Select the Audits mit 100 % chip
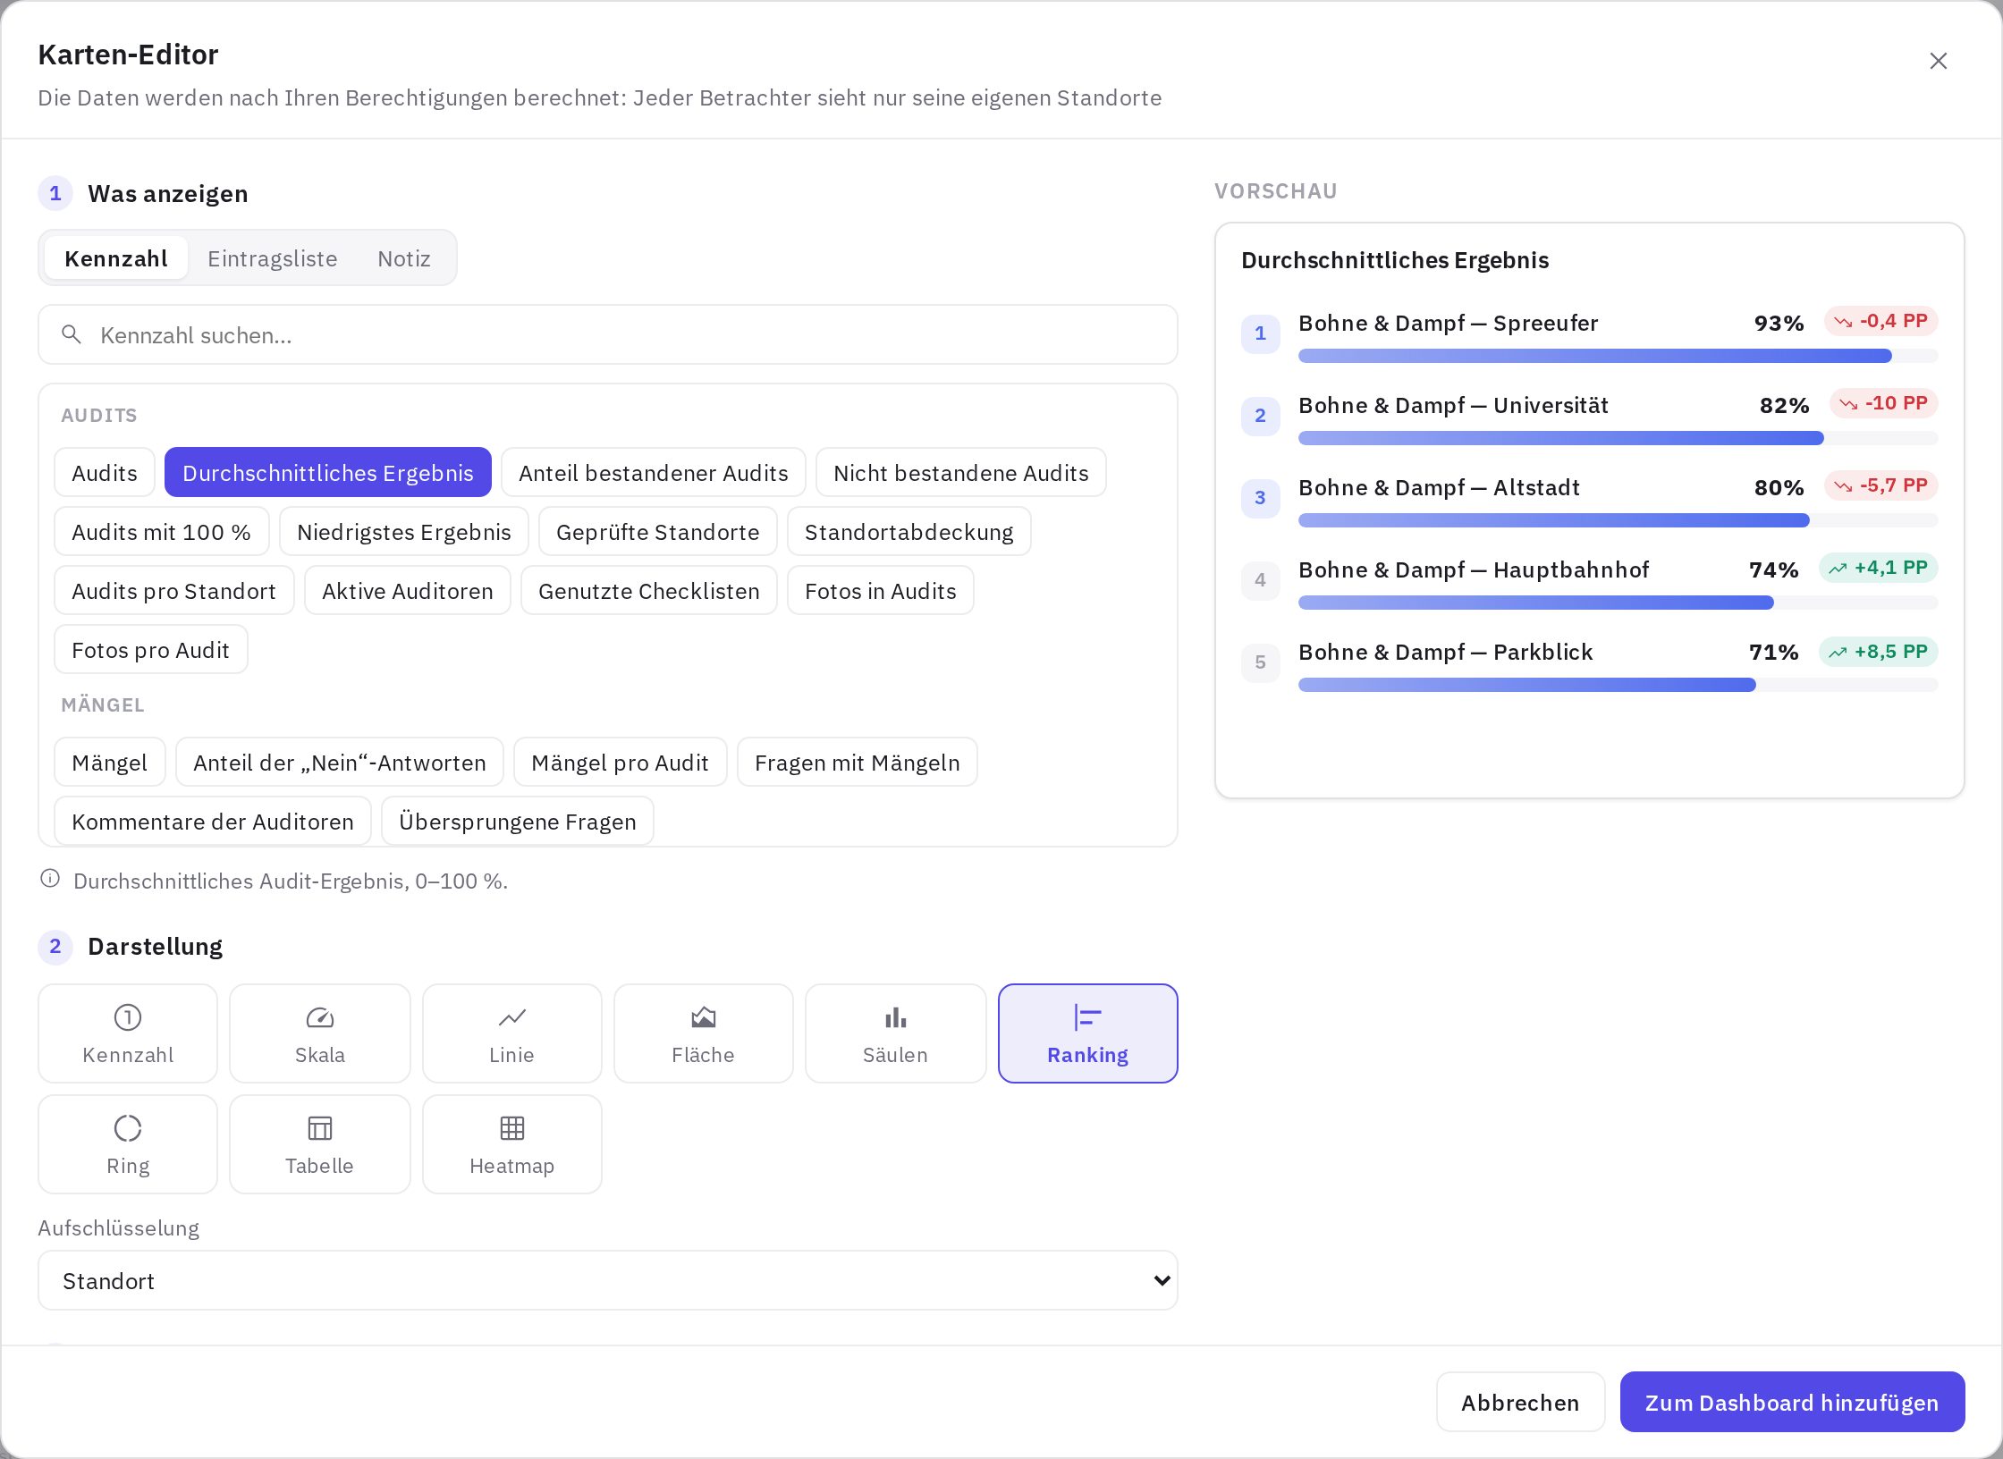This screenshot has height=1459, width=2003. point(162,531)
